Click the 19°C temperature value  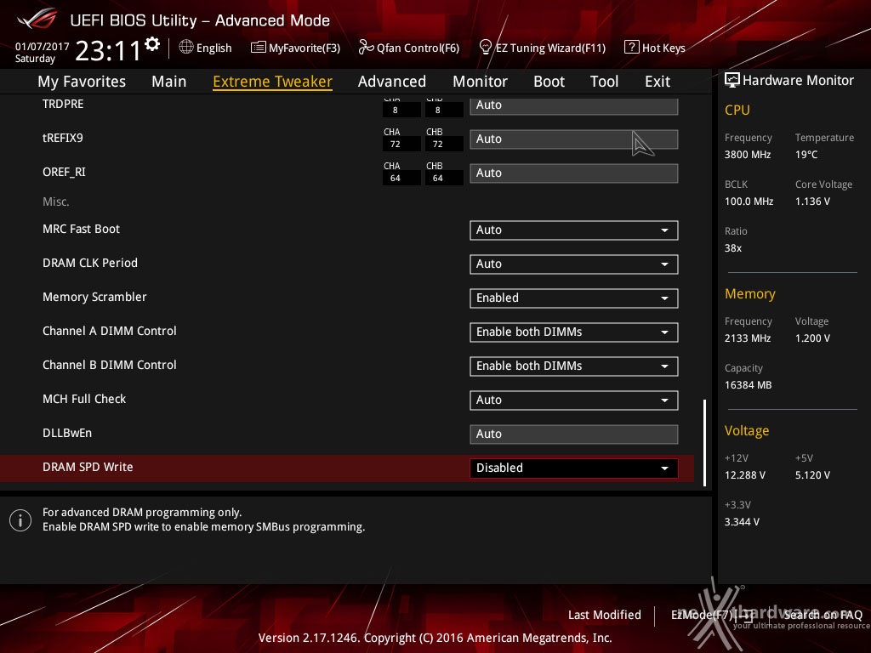806,155
